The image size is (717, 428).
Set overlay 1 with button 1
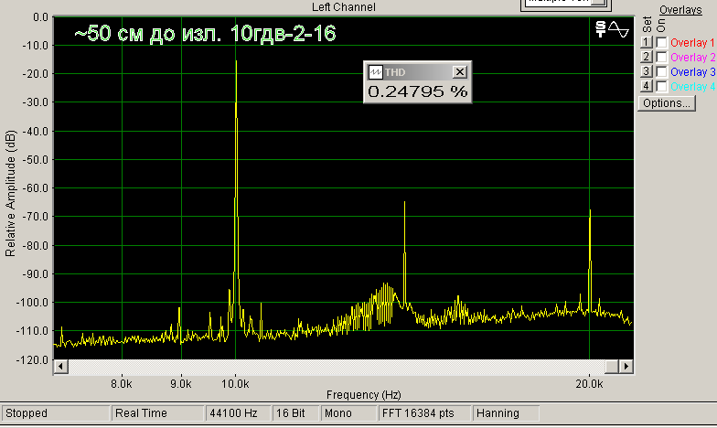click(x=646, y=42)
